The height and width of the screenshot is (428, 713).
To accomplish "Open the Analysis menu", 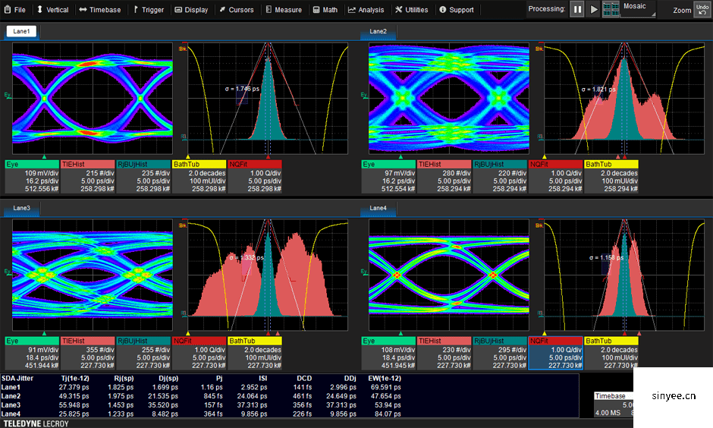I will point(366,10).
